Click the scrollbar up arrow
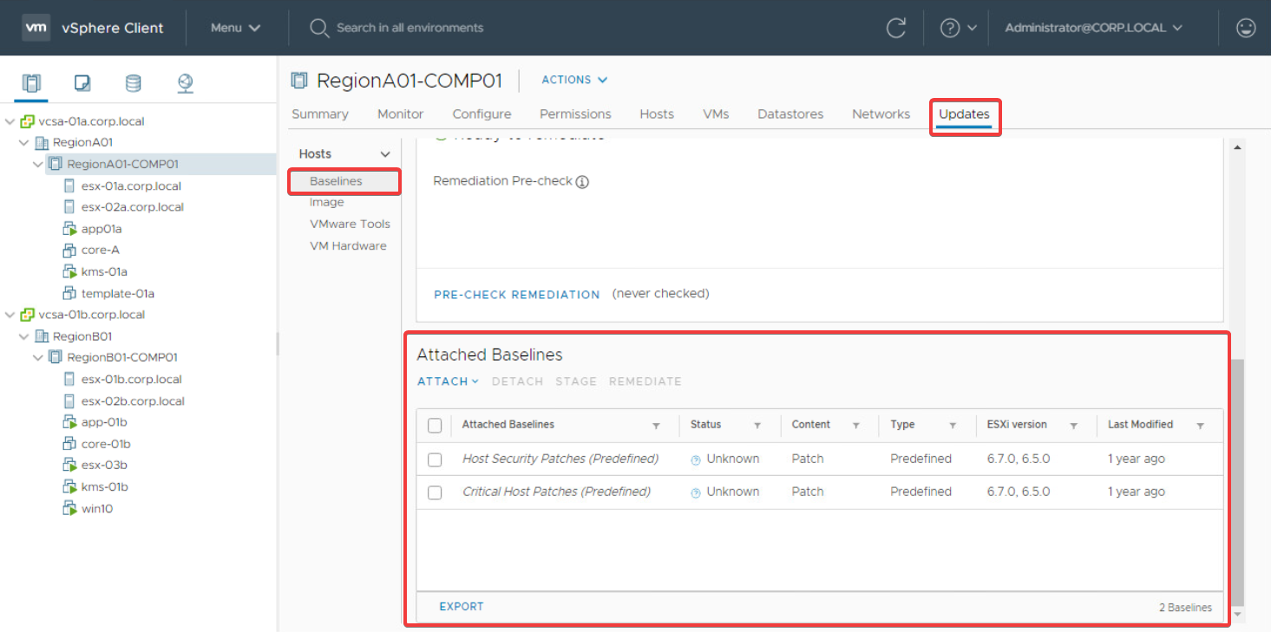 (x=1238, y=147)
